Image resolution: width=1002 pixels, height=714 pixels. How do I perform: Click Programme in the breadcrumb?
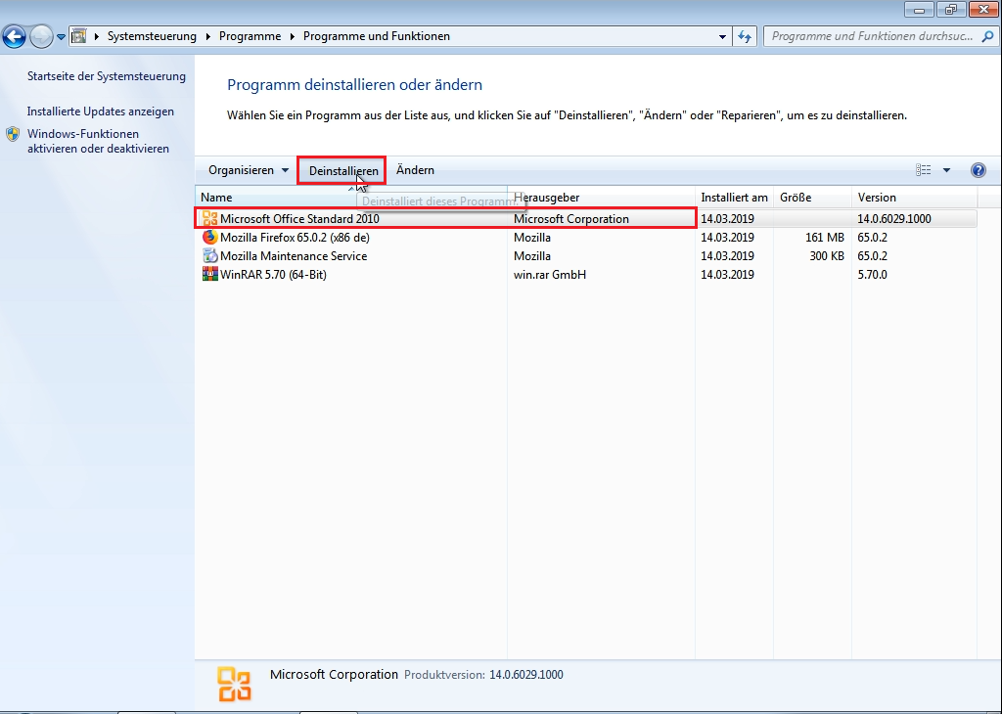point(250,36)
